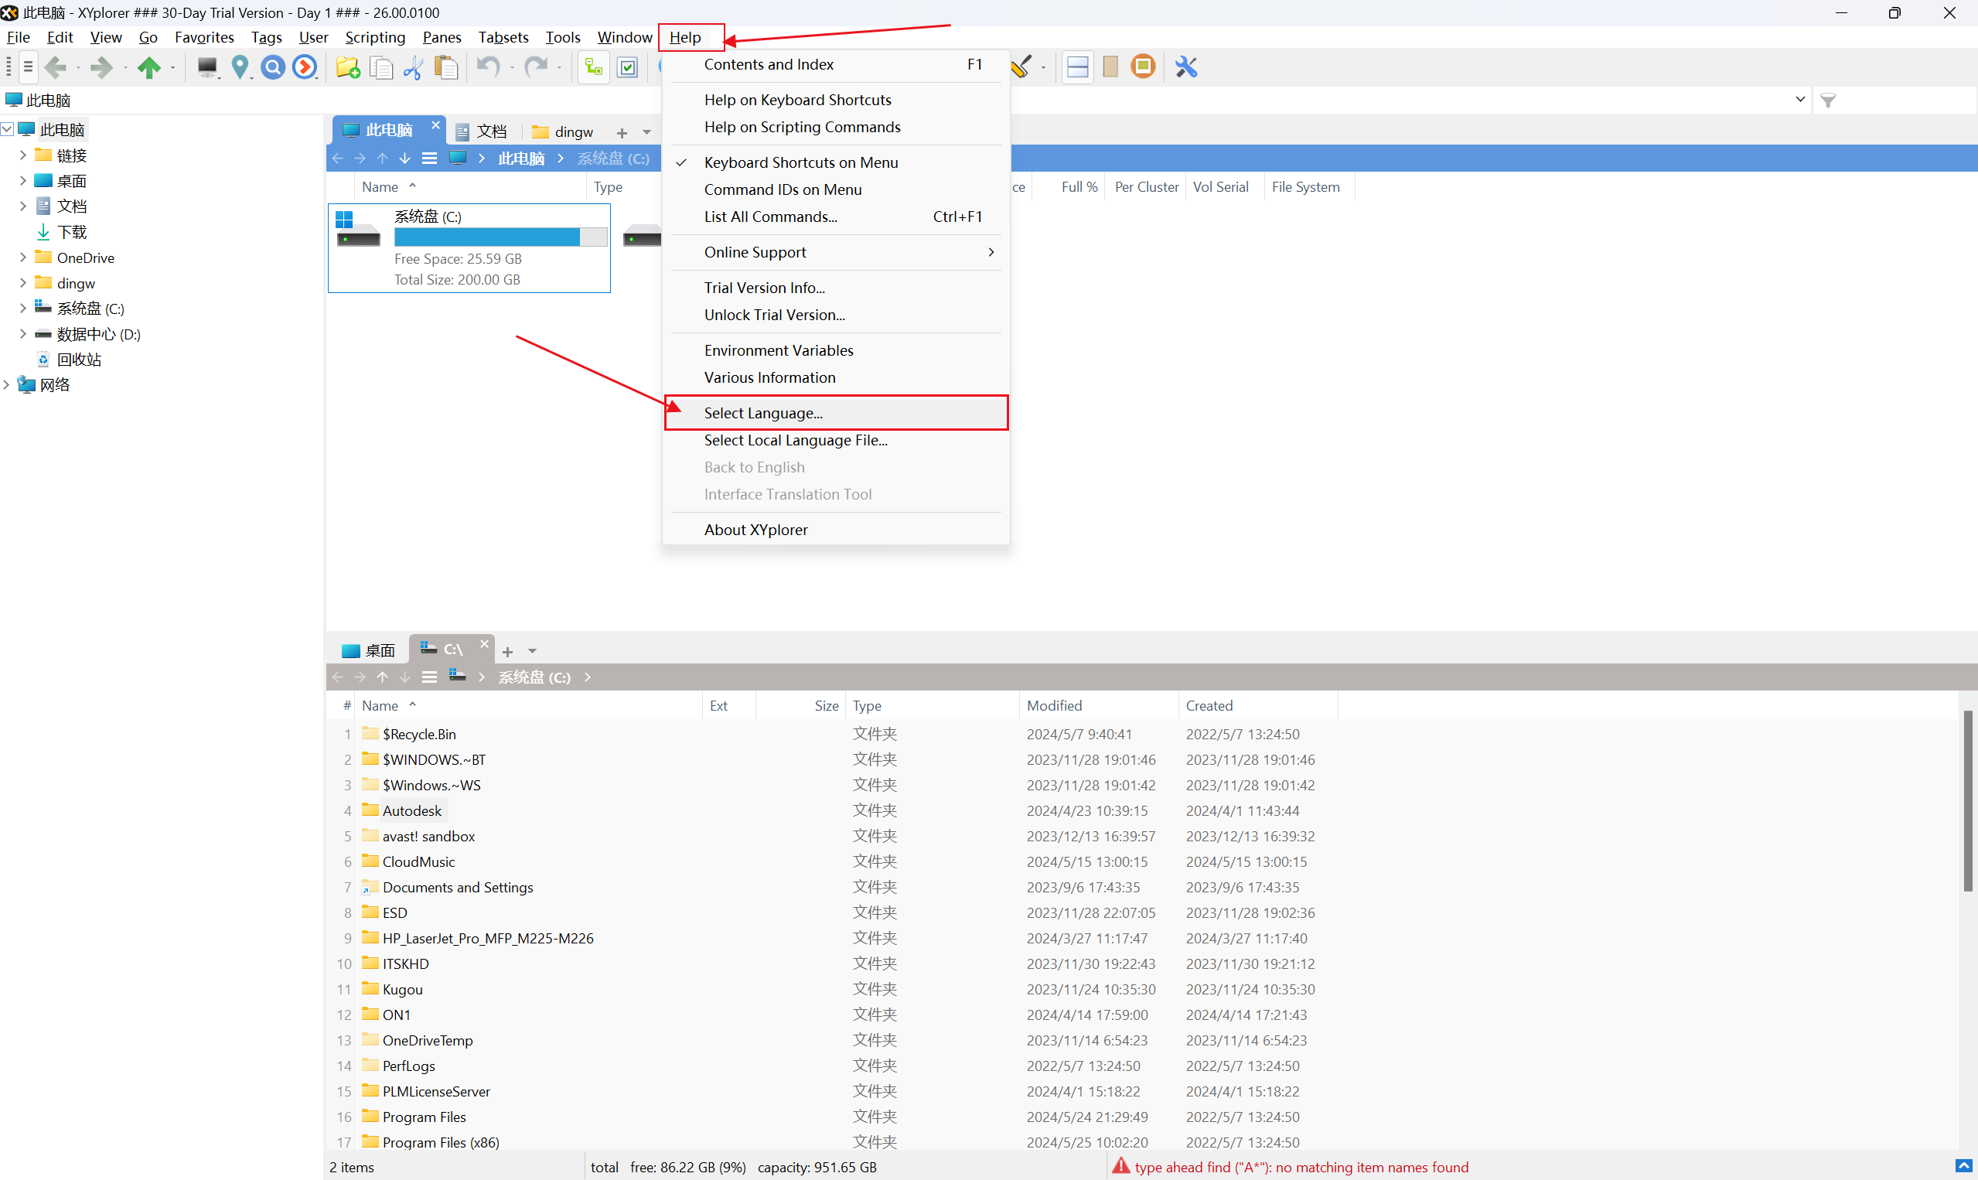Click the green Up arrow toolbar icon

pos(148,67)
